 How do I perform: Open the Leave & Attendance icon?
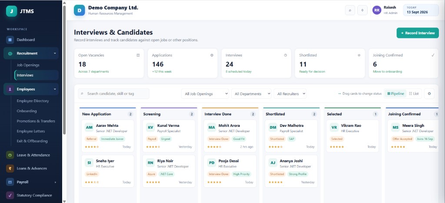(10, 155)
